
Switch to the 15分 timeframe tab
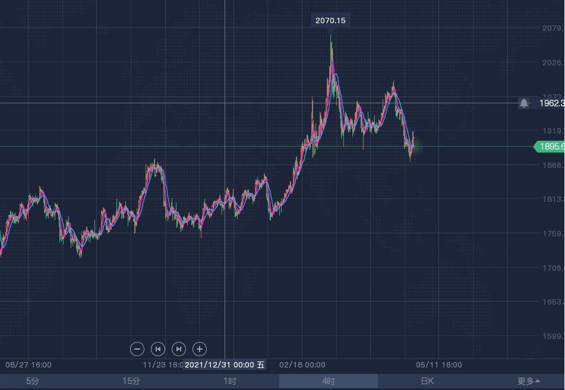[x=131, y=381]
